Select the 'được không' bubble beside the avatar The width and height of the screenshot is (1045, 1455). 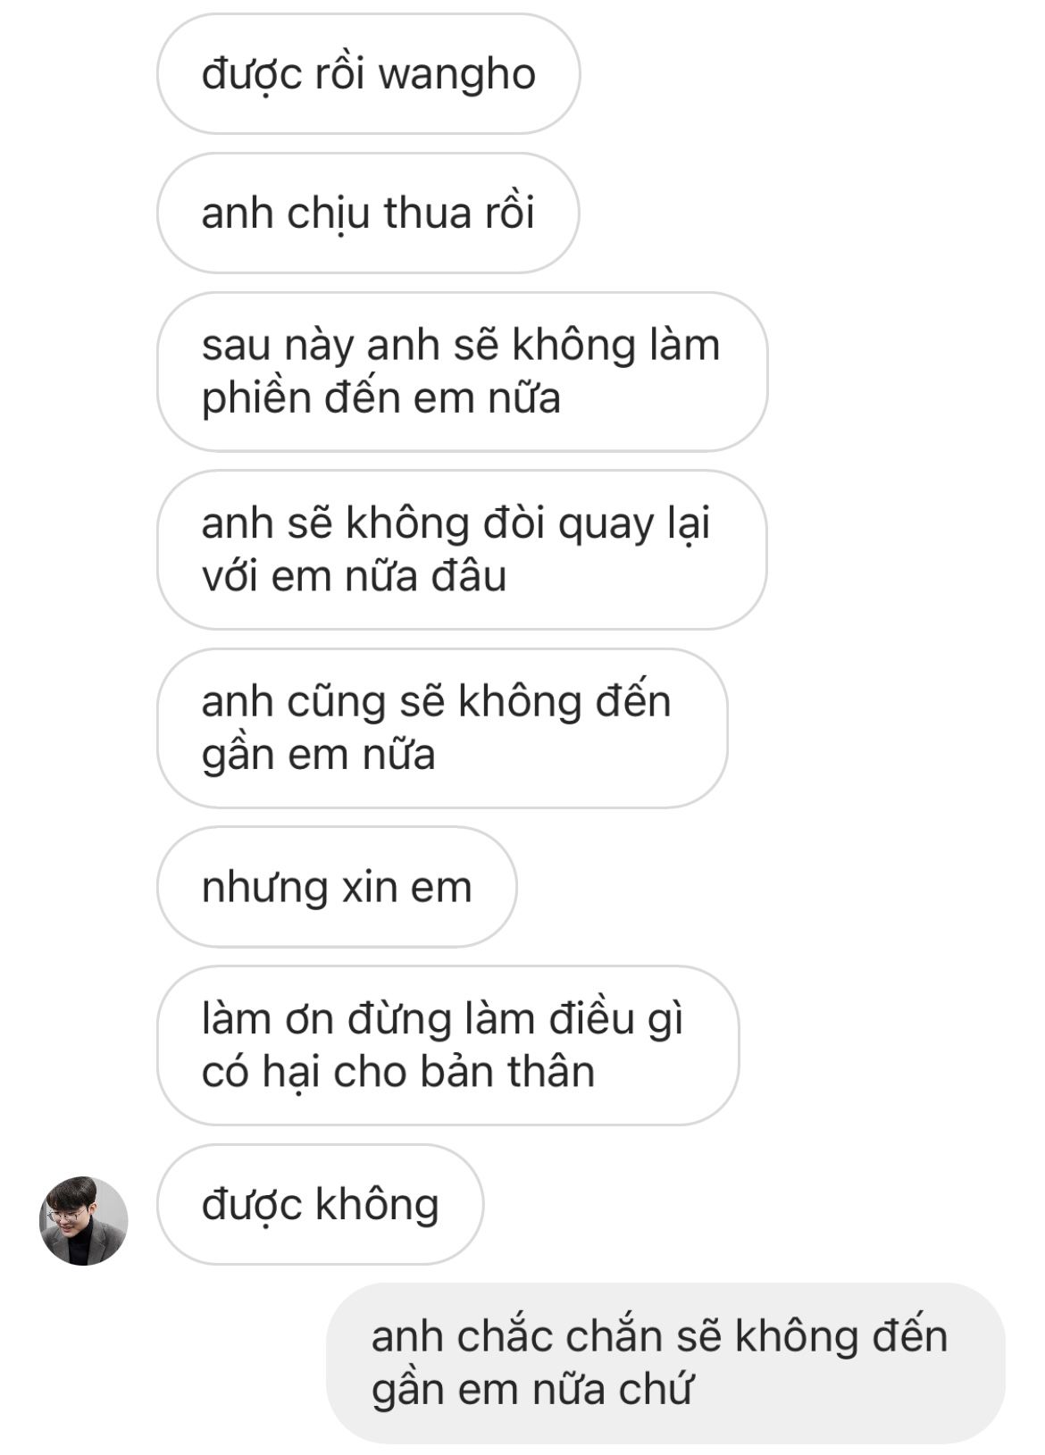(320, 1204)
